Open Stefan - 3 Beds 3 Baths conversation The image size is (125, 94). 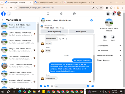pos(18,34)
